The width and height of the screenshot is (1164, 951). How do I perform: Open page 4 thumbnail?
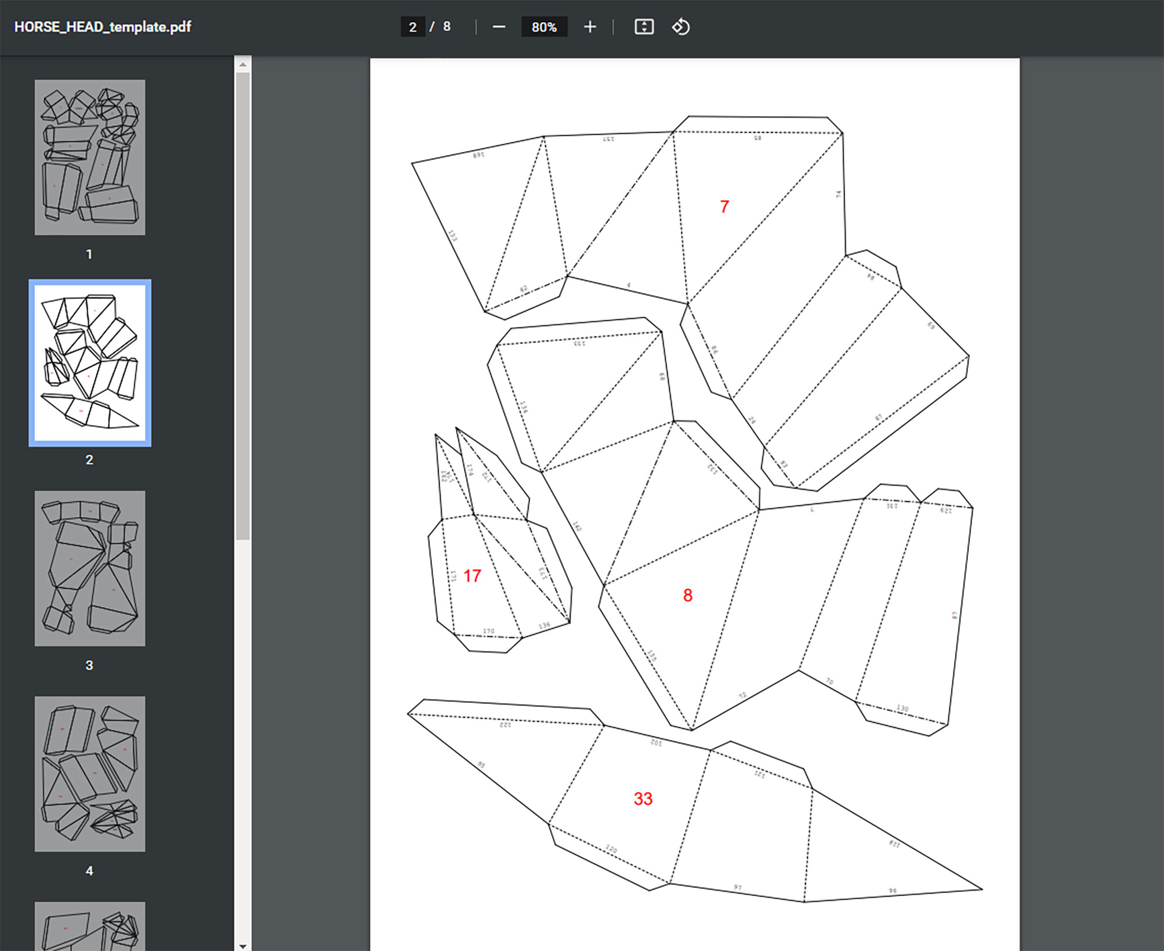coord(90,774)
